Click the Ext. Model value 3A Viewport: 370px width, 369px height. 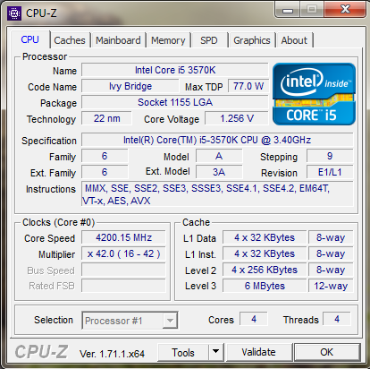[x=219, y=172]
